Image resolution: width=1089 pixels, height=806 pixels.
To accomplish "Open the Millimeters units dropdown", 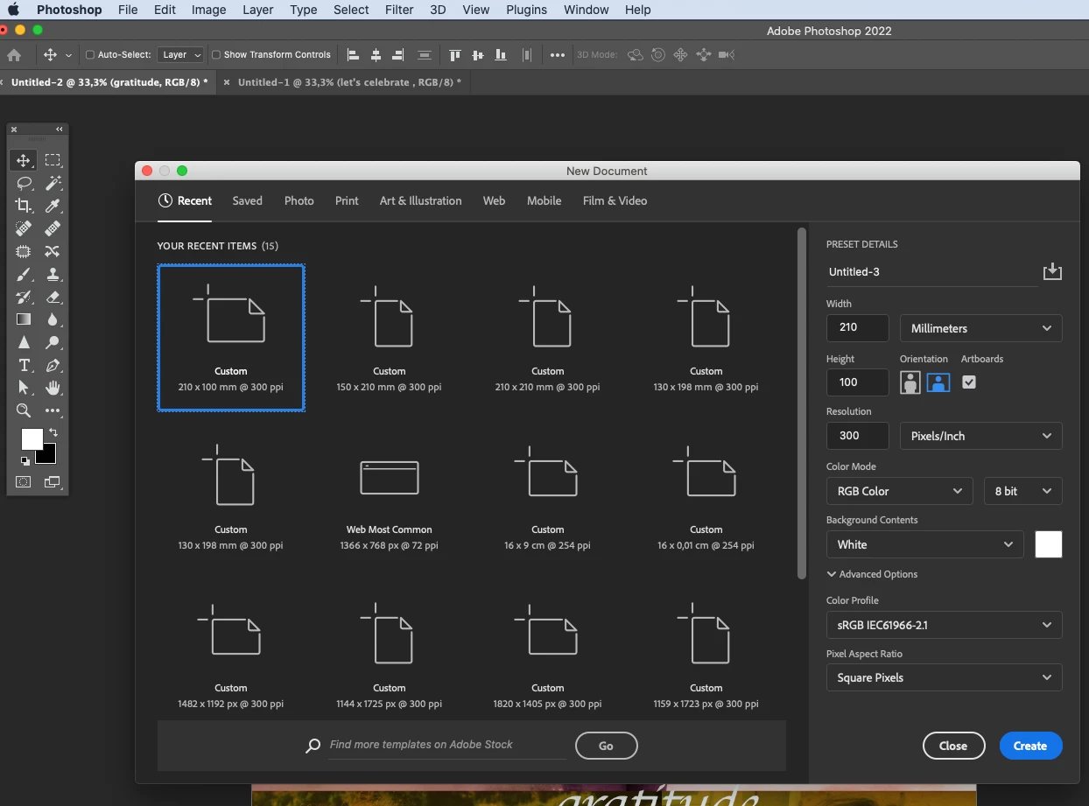I will [x=981, y=328].
